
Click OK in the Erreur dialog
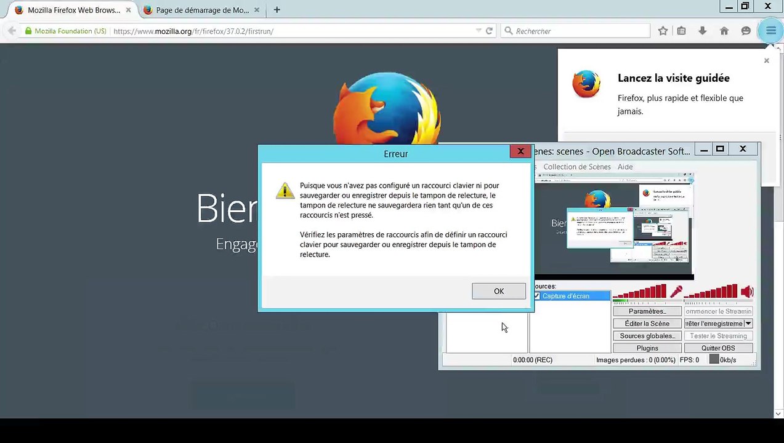tap(499, 291)
